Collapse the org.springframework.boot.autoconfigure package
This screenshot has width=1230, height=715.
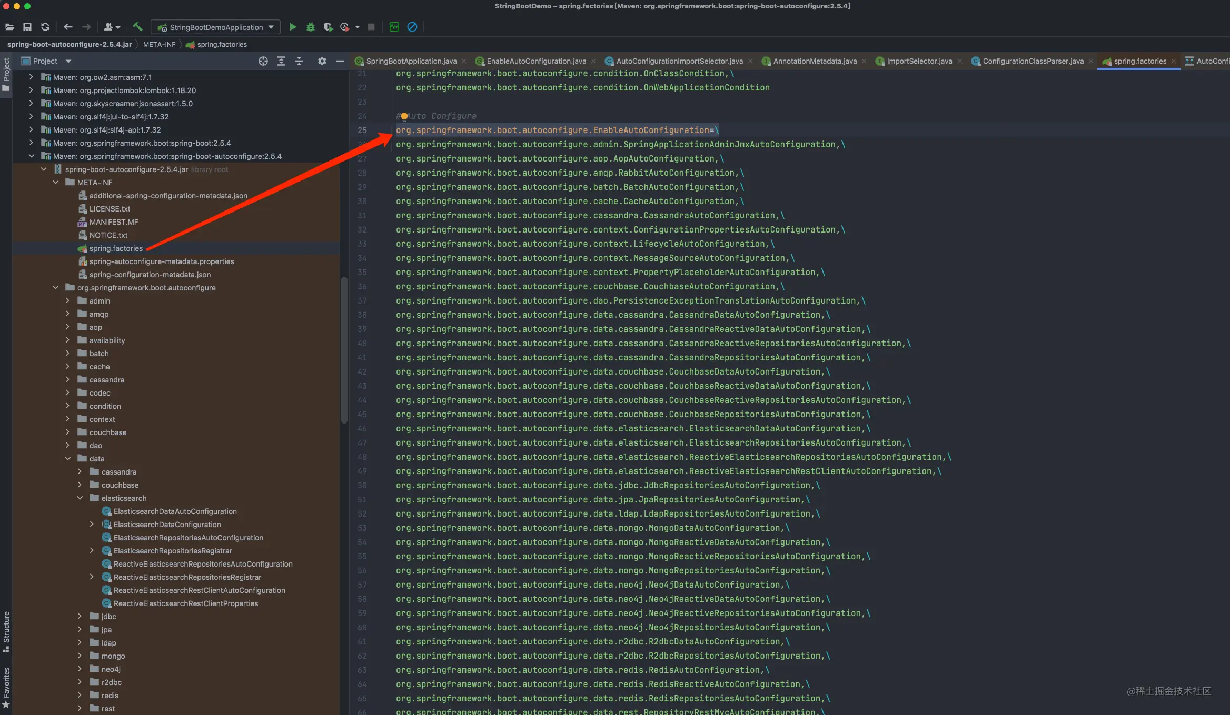click(56, 287)
